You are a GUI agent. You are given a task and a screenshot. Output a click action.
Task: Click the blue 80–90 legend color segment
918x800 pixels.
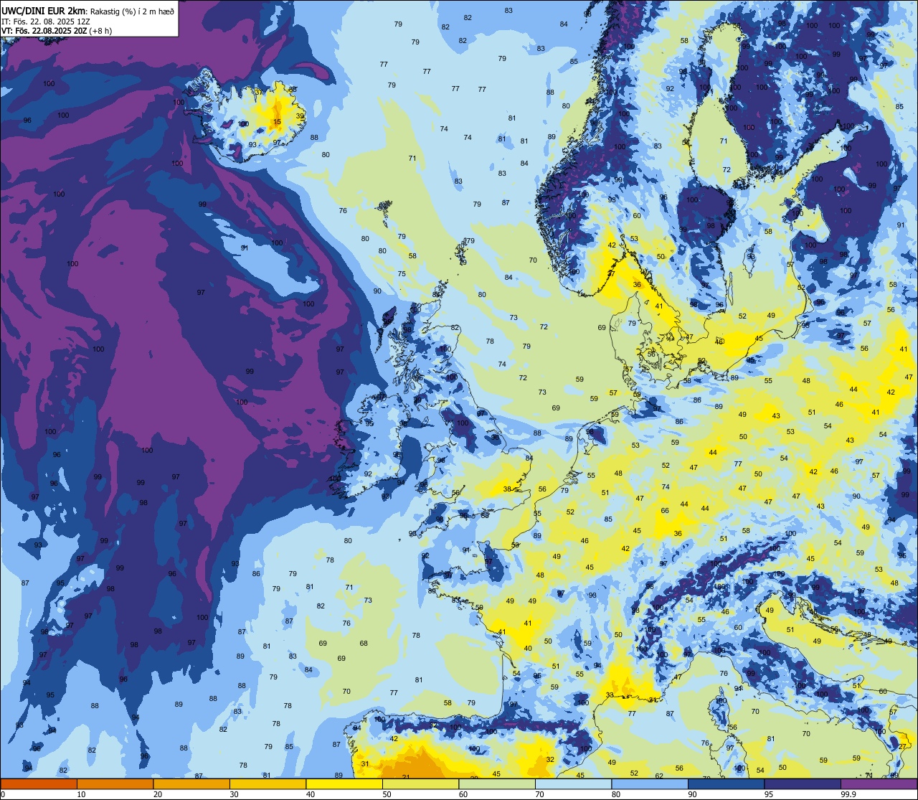point(650,783)
